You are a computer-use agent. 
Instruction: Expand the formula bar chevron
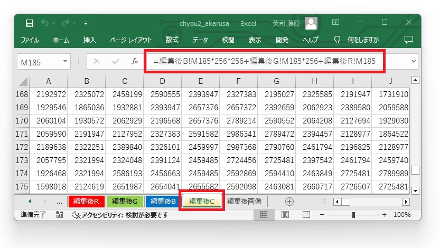(x=414, y=61)
